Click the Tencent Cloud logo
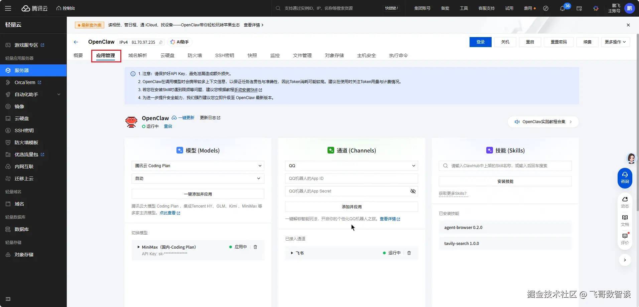Viewport: 639px width, 307px height. click(x=35, y=8)
